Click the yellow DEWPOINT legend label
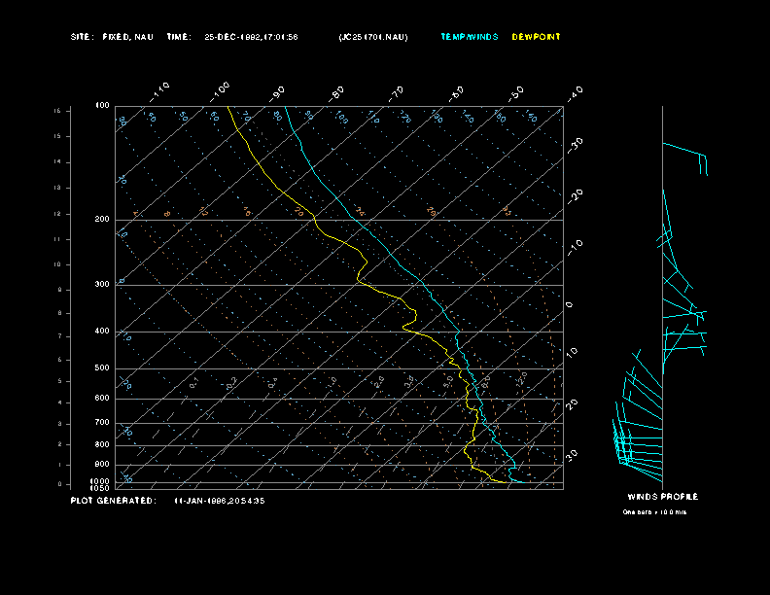 (536, 37)
